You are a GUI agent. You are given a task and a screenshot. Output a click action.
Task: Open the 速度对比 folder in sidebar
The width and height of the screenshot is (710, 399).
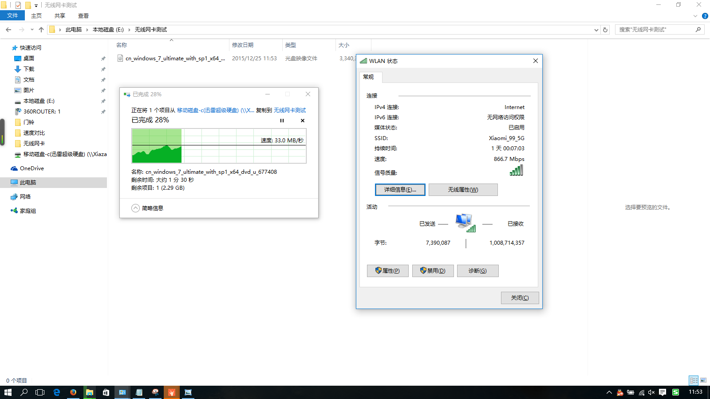(34, 133)
